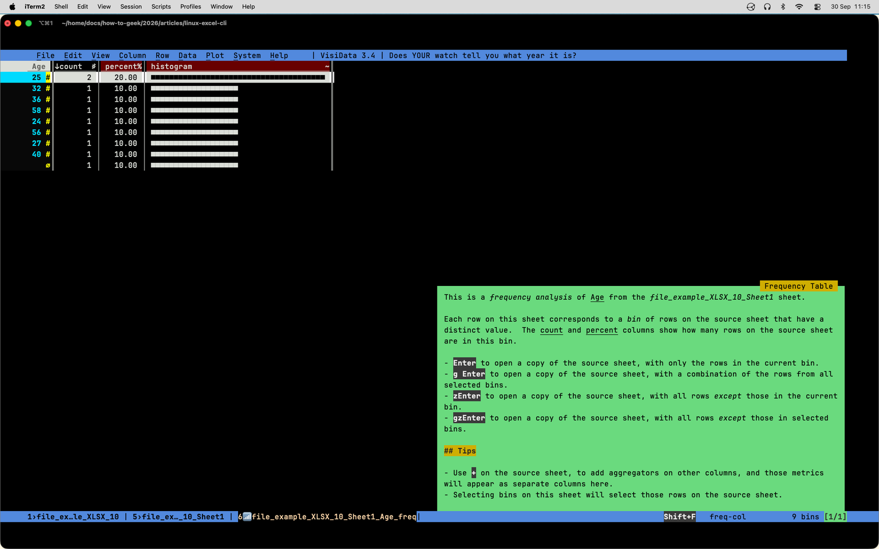Click the freq-col command in status bar
The height and width of the screenshot is (549, 879).
727,517
